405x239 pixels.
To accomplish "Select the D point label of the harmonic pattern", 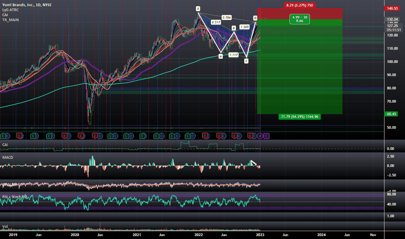I will pyautogui.click(x=255, y=18).
